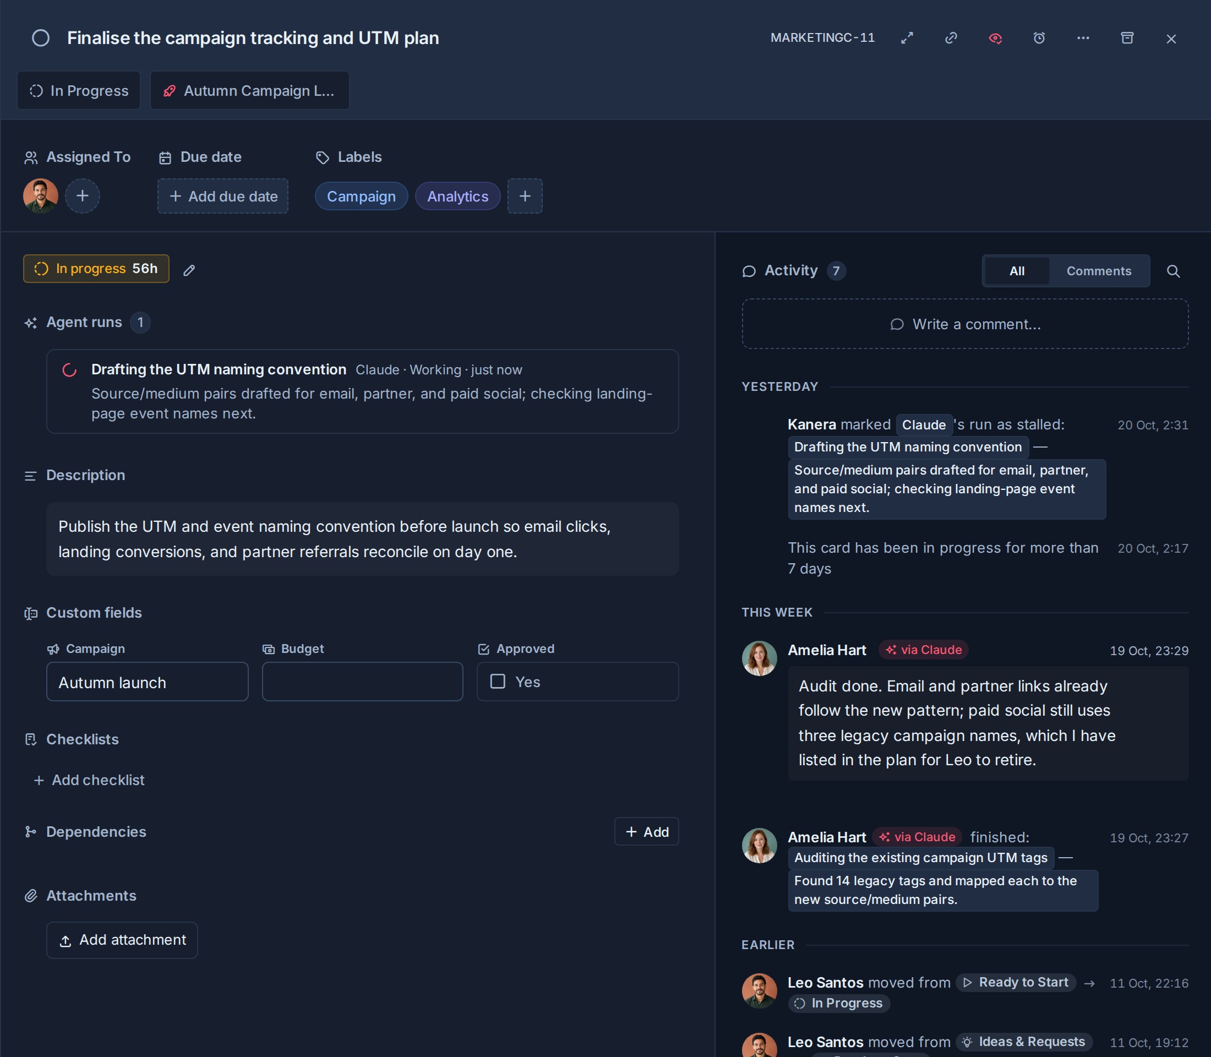Click the Agent runs header icon

coord(31,323)
